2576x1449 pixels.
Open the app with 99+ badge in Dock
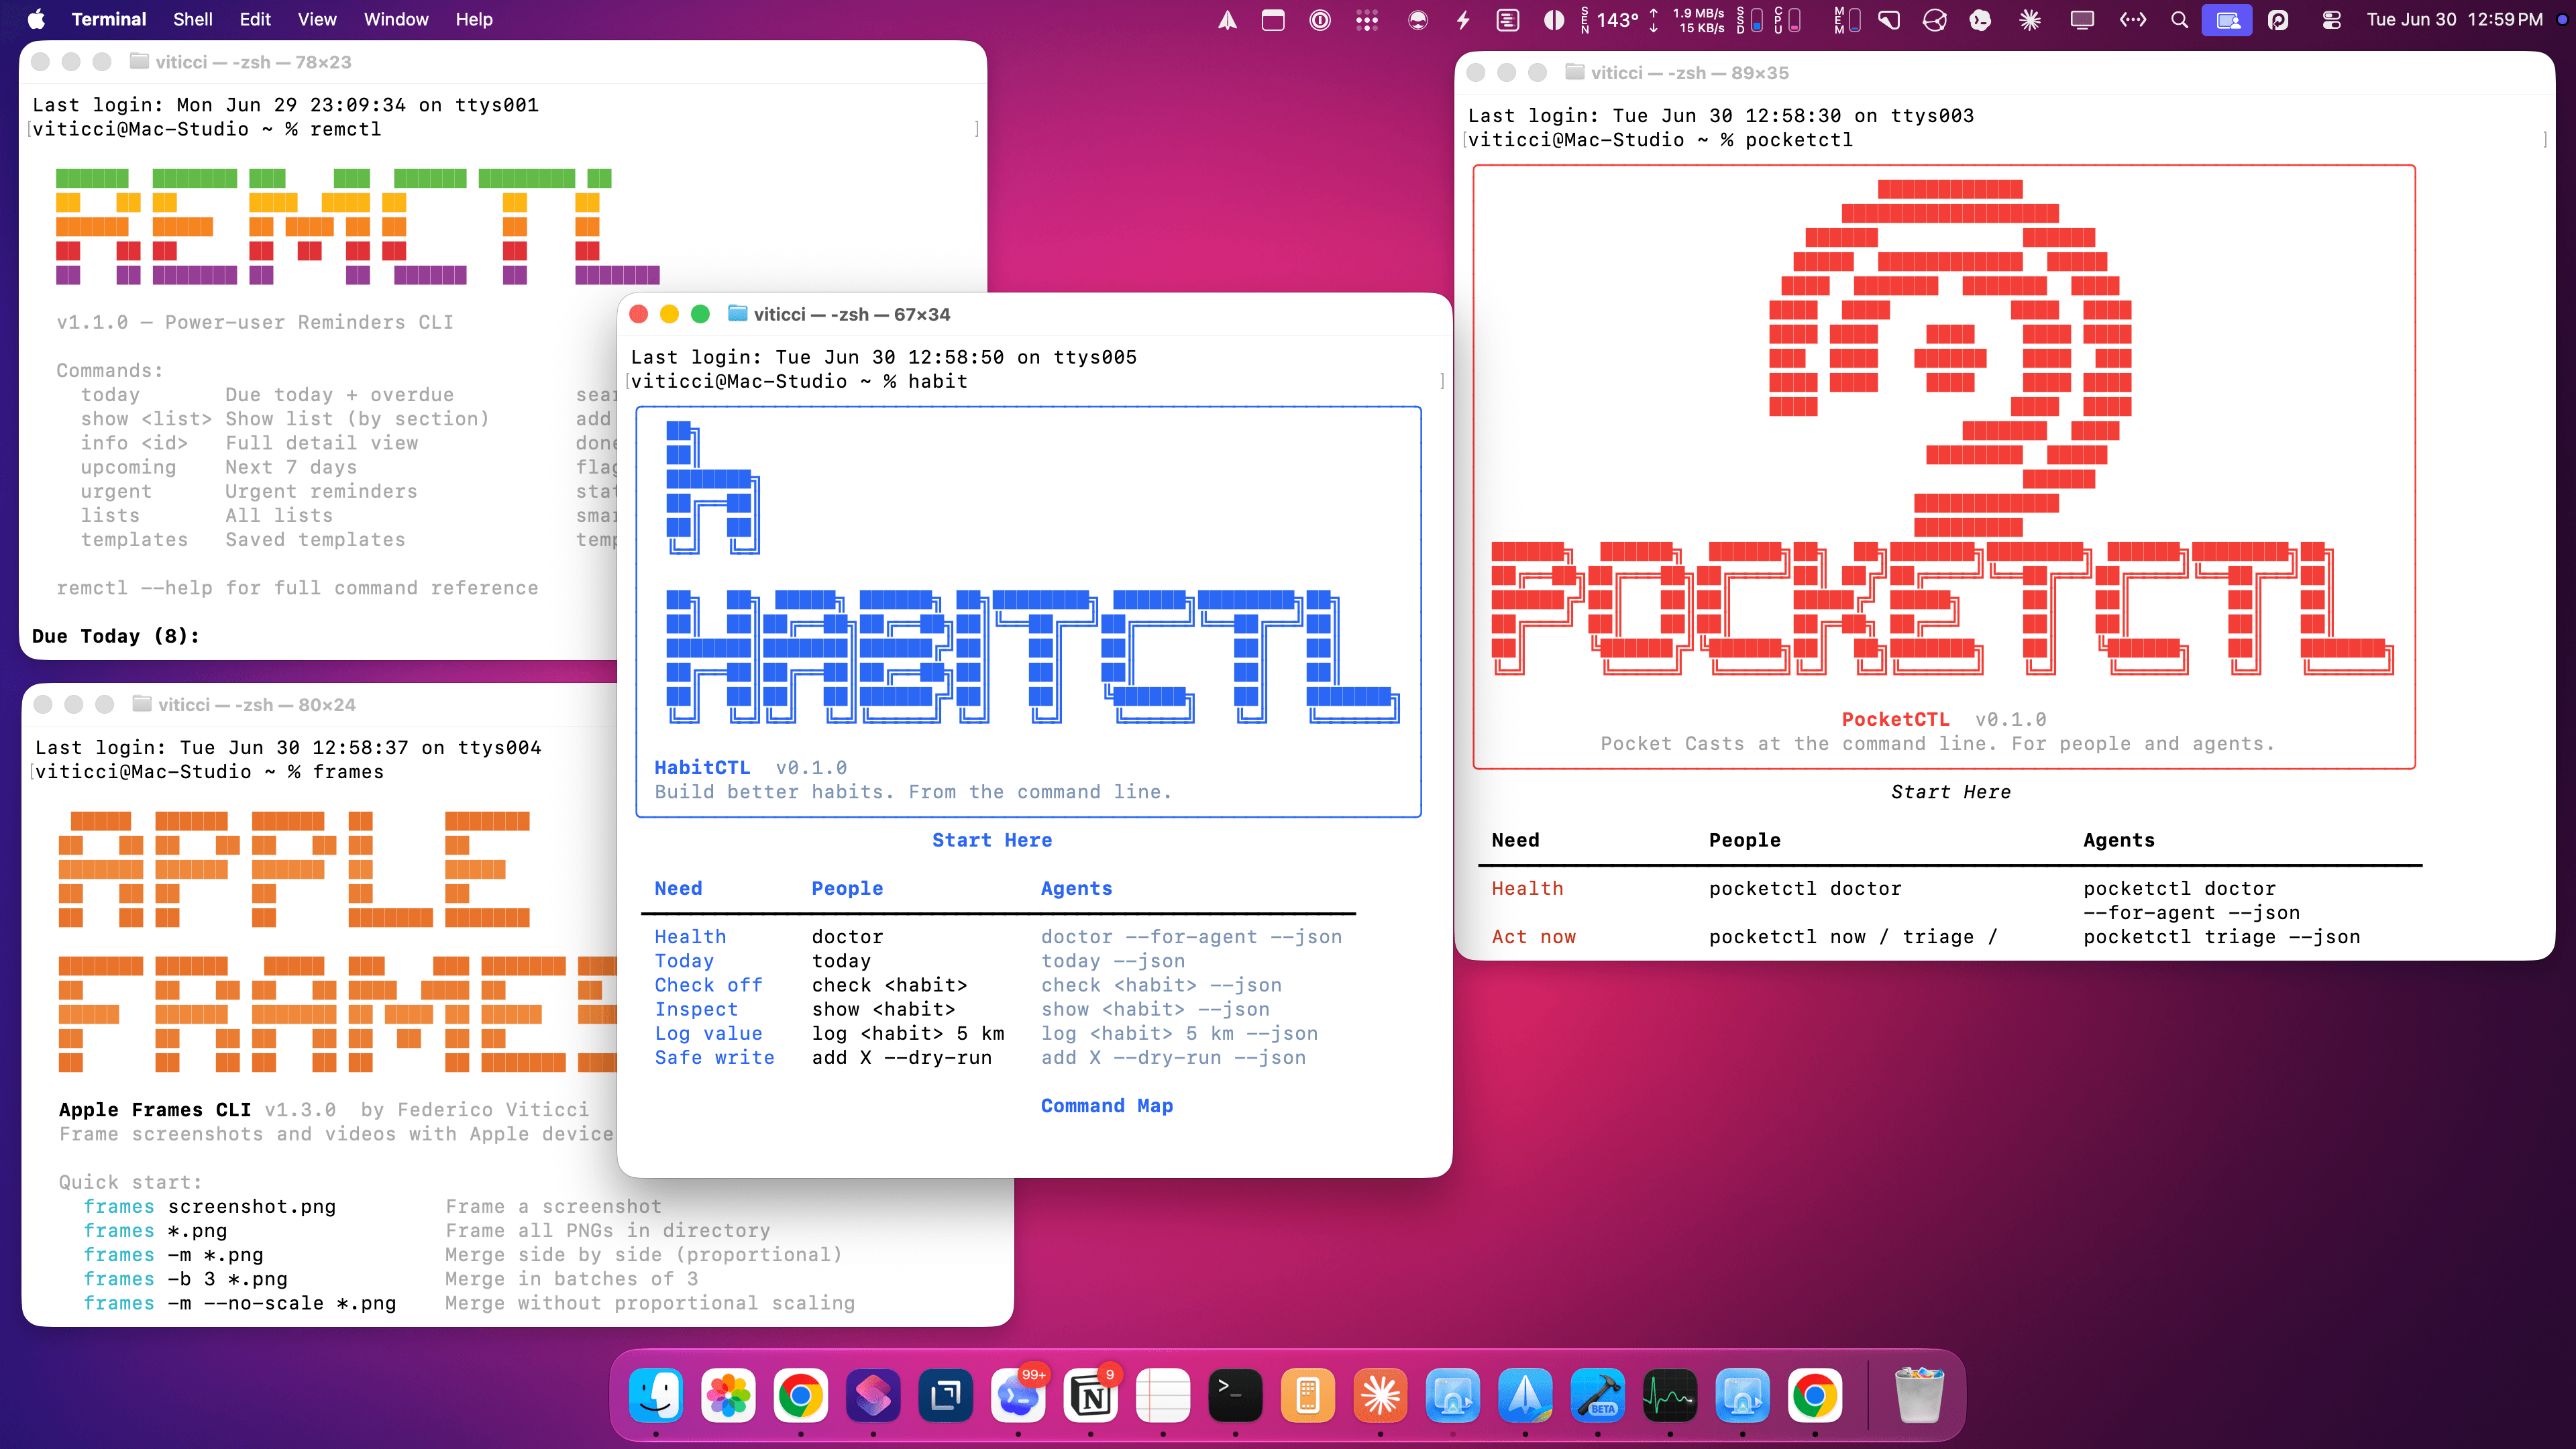pyautogui.click(x=1018, y=1394)
